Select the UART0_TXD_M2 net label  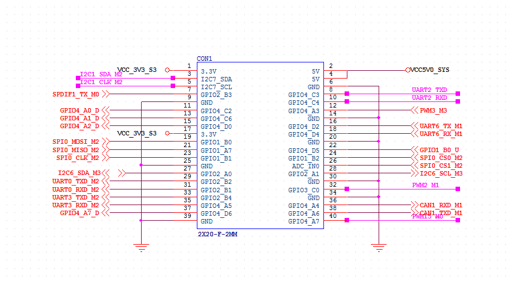click(x=76, y=182)
